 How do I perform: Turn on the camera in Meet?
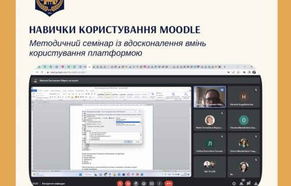[x=128, y=183]
